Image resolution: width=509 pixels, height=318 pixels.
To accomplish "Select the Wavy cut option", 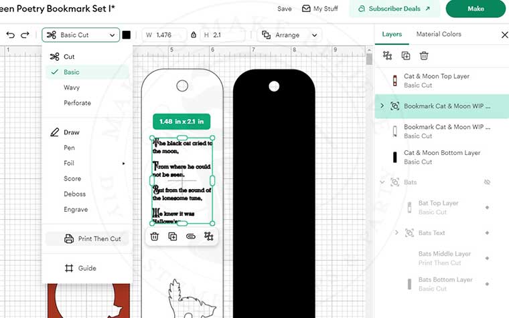I will coord(72,88).
